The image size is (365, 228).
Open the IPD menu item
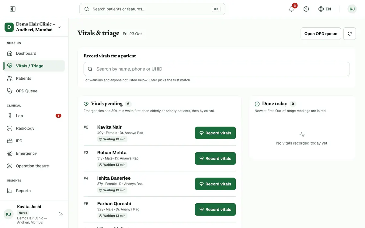click(34, 141)
